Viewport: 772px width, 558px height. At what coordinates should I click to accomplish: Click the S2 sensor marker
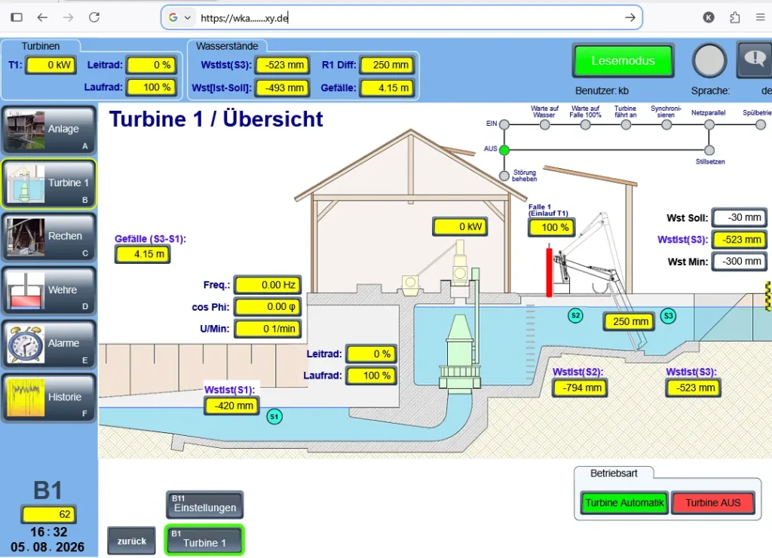[x=575, y=316]
